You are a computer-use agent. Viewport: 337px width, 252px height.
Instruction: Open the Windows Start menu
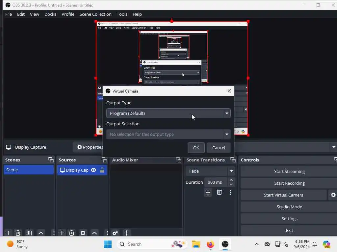click(108, 244)
